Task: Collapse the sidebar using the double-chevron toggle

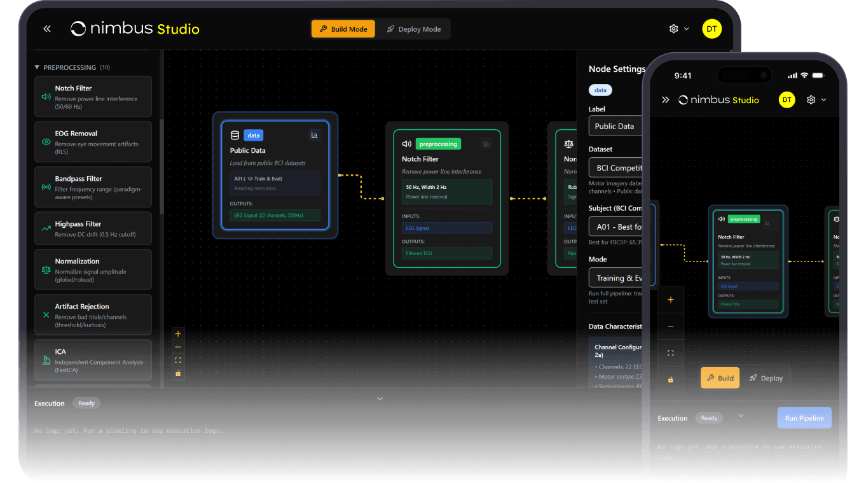Action: pos(46,28)
